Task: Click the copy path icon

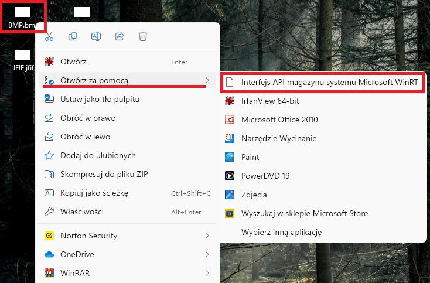Action: click(49, 193)
